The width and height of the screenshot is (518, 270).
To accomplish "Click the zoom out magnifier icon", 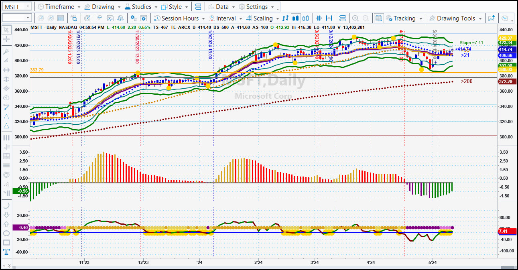I will click(366, 18).
